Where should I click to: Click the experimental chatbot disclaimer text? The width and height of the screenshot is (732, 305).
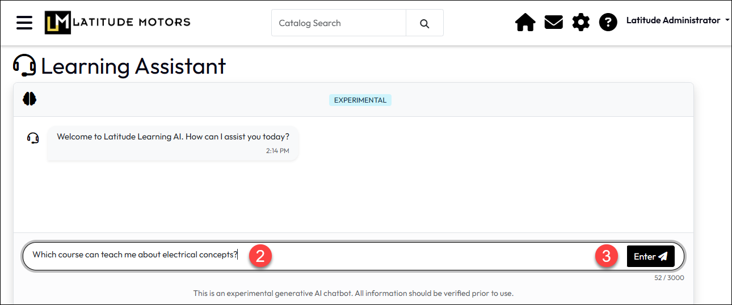(x=353, y=294)
